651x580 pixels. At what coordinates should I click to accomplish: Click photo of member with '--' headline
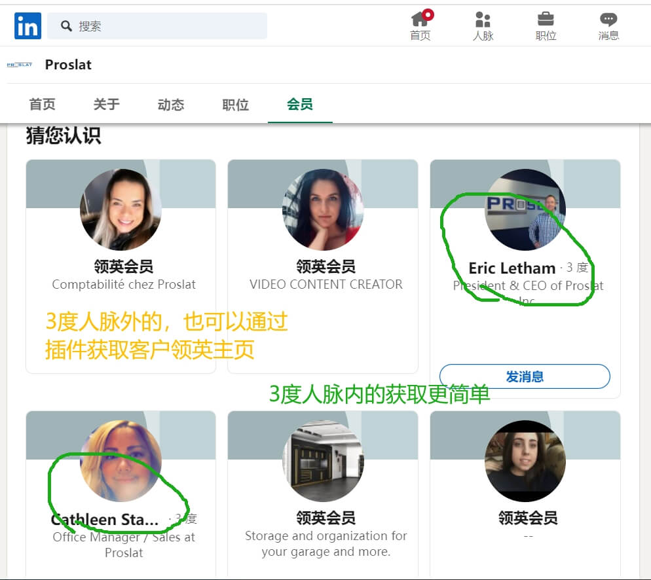pyautogui.click(x=525, y=461)
